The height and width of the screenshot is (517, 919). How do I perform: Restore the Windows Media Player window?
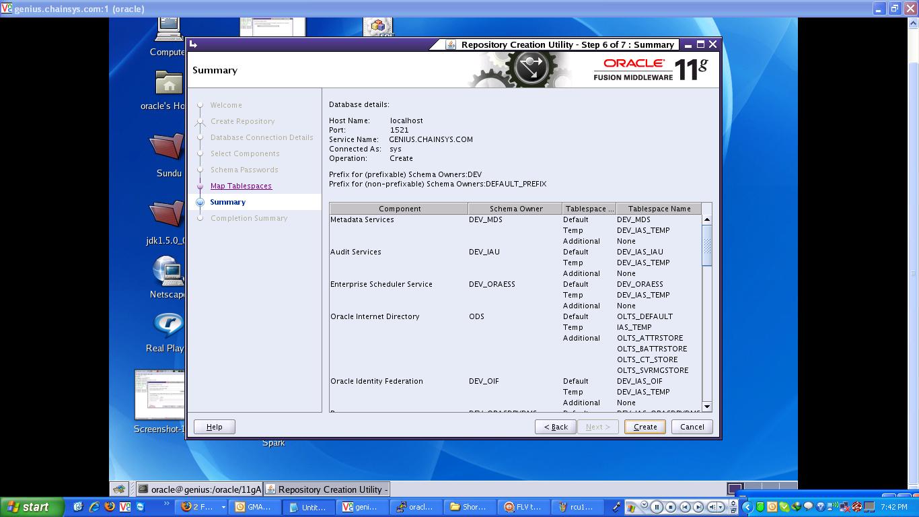pyautogui.click(x=733, y=511)
